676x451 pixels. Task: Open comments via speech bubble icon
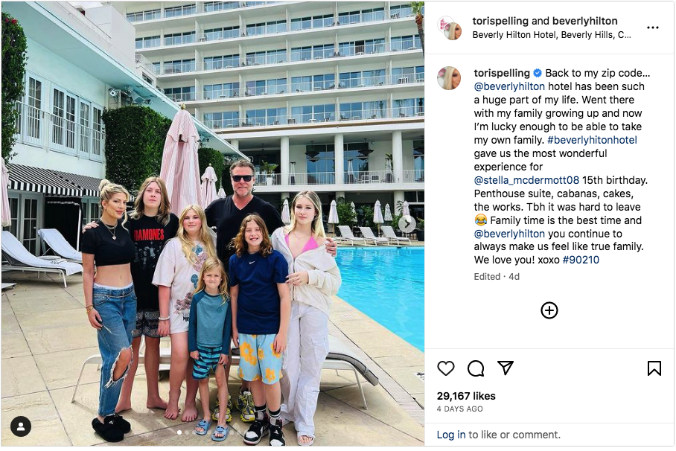pyautogui.click(x=476, y=368)
